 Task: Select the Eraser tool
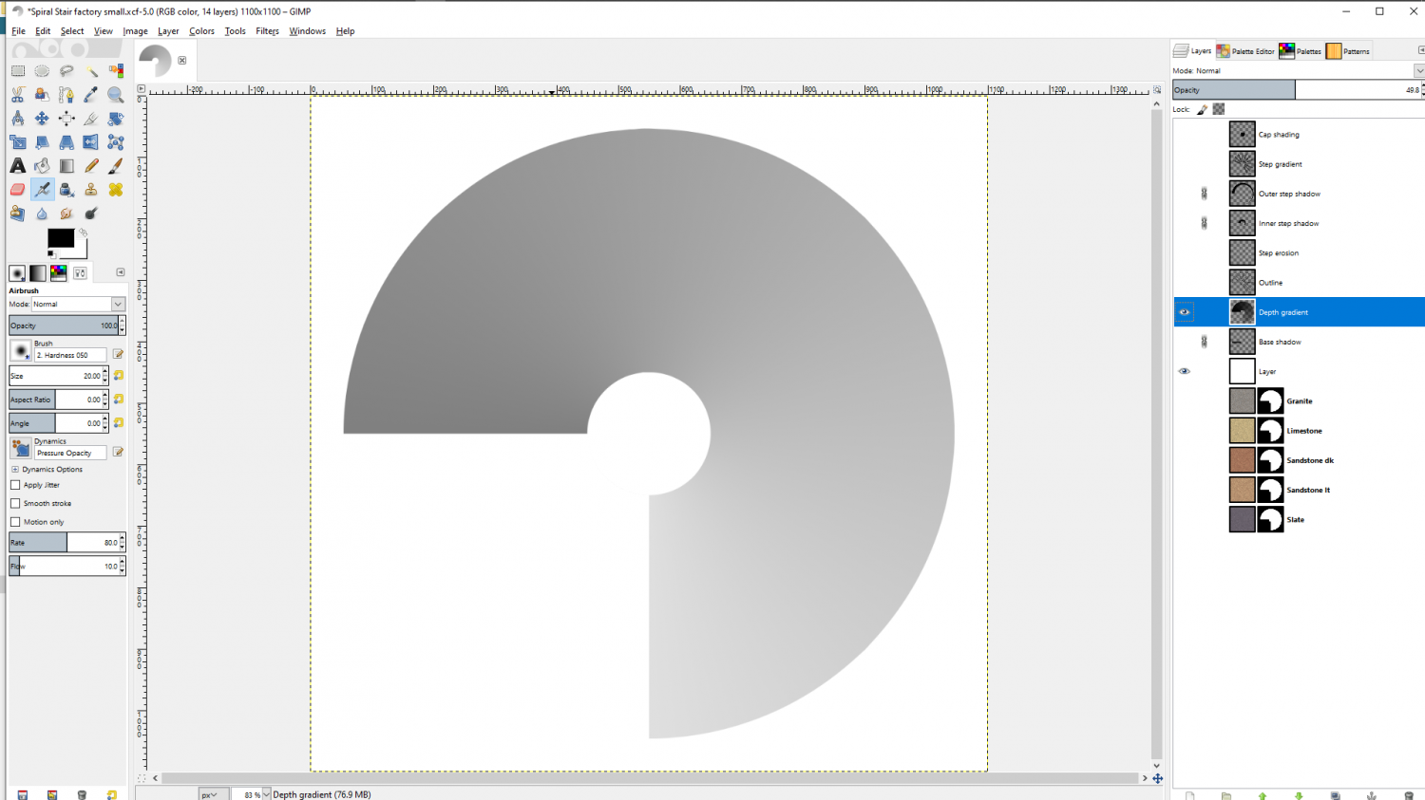[x=18, y=190]
